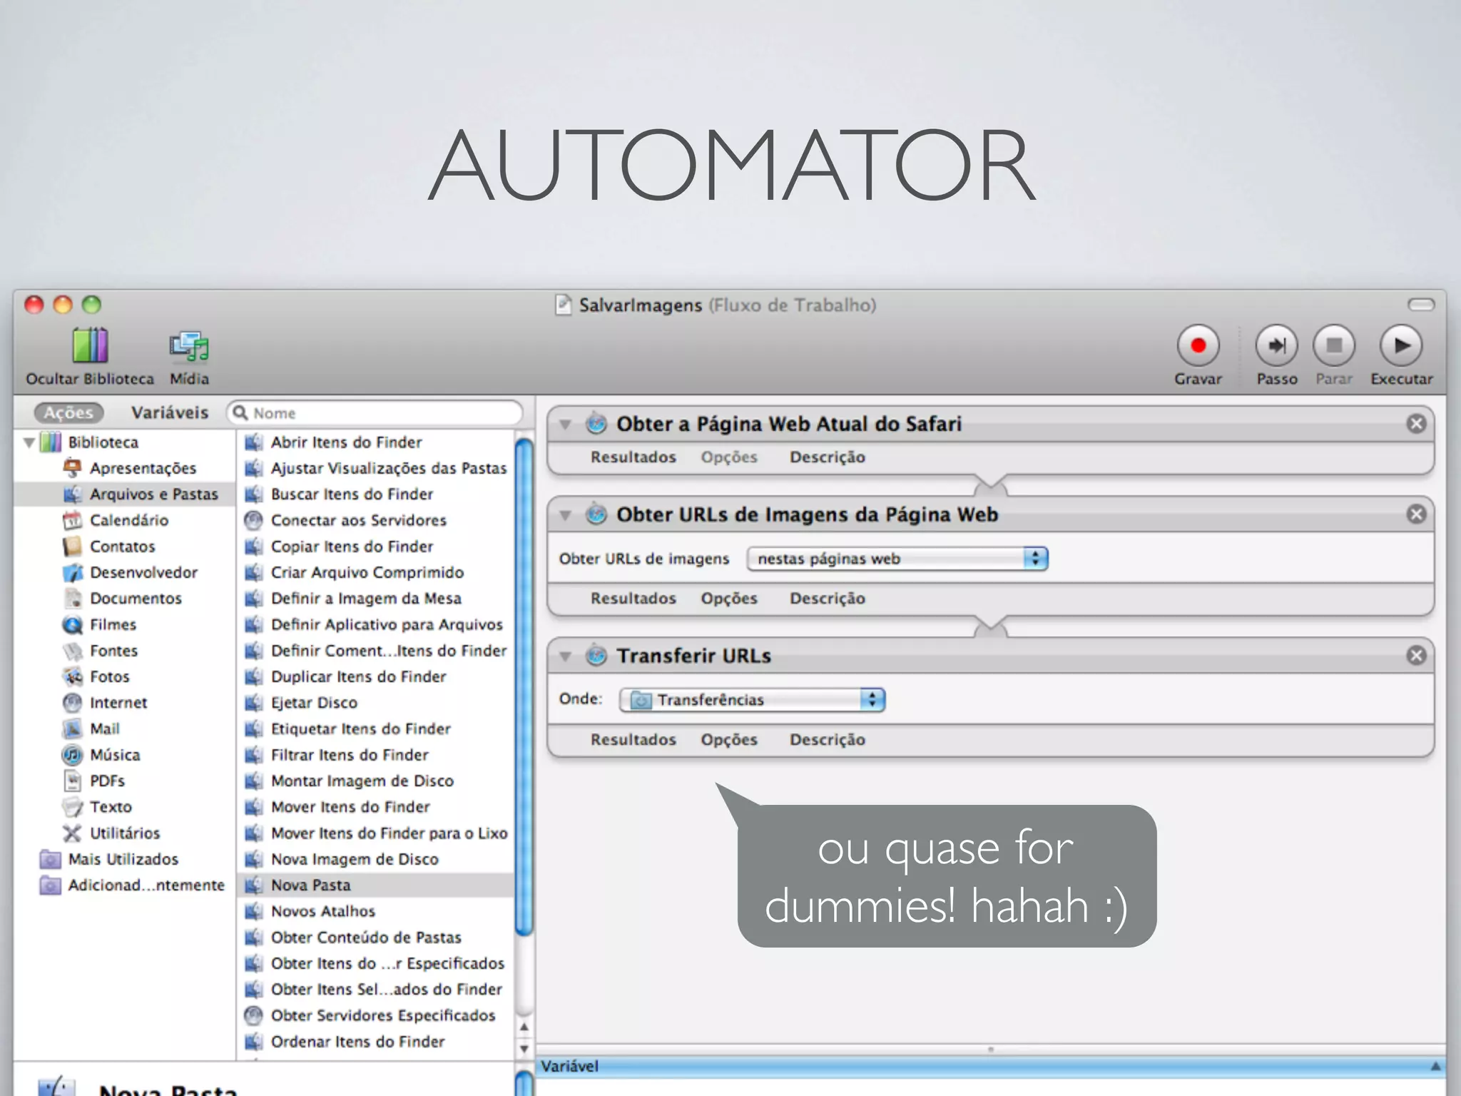
Task: Select Ajustar Visualizações das Pastas action
Action: click(x=375, y=468)
